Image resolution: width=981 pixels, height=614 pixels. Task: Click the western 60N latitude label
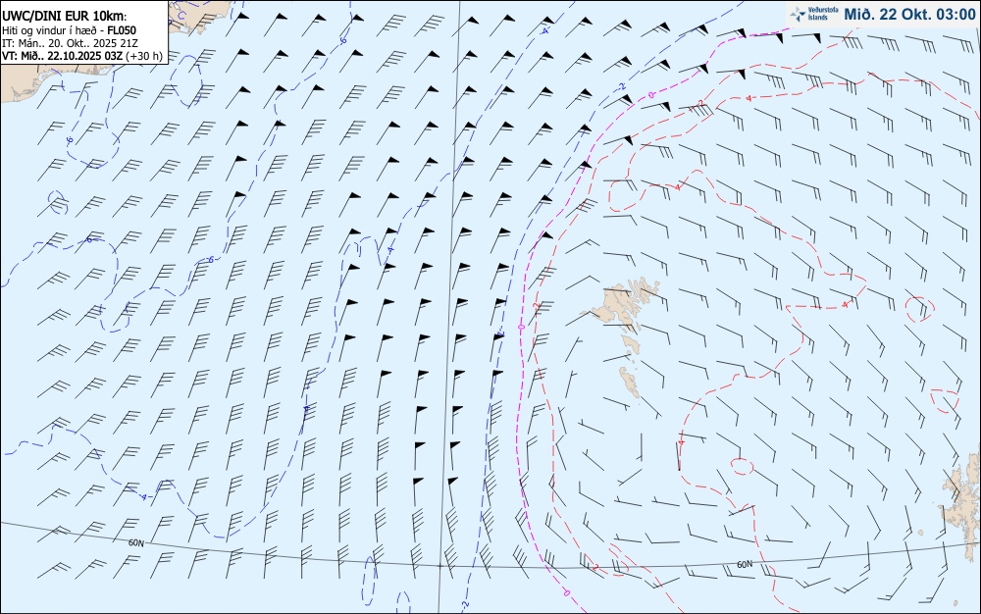pyautogui.click(x=135, y=543)
